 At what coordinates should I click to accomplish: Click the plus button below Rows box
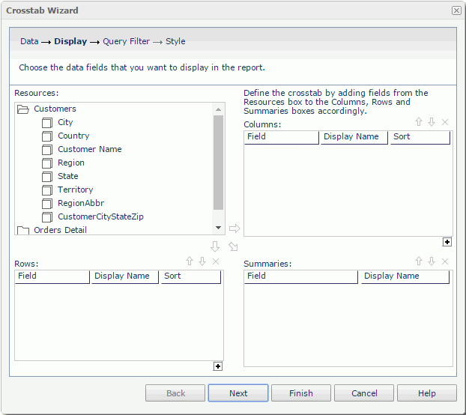click(x=218, y=366)
